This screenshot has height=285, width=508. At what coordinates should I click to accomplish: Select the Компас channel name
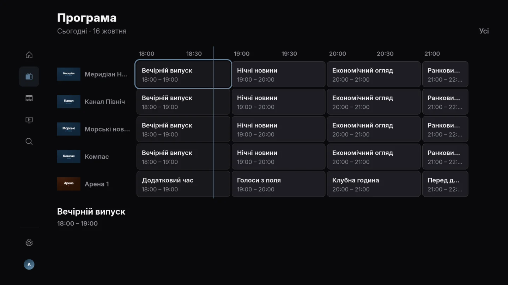pyautogui.click(x=97, y=157)
